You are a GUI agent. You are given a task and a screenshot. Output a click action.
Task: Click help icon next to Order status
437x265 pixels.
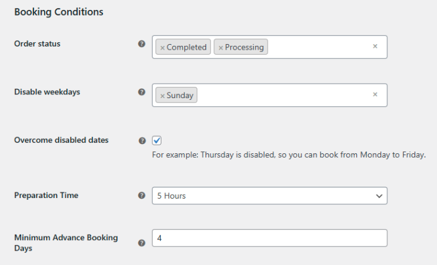pyautogui.click(x=142, y=44)
